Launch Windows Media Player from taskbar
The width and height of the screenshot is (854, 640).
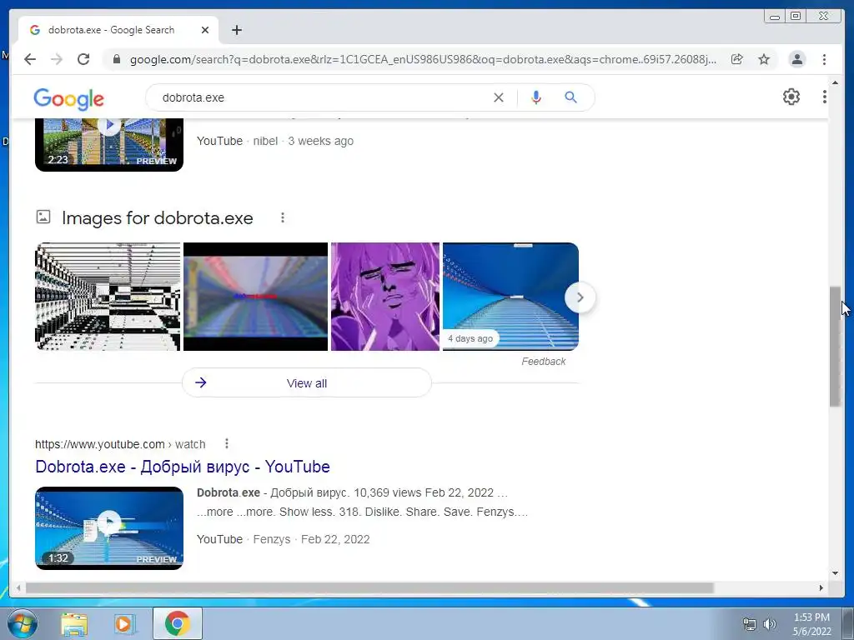click(124, 624)
